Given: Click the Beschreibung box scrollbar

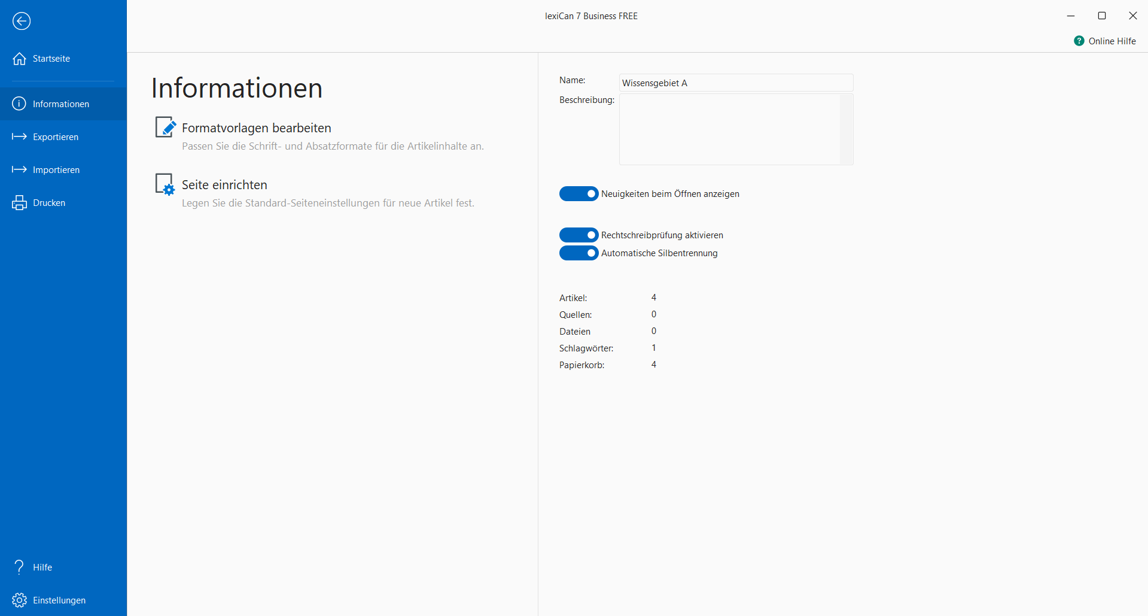Looking at the screenshot, I should tap(846, 129).
